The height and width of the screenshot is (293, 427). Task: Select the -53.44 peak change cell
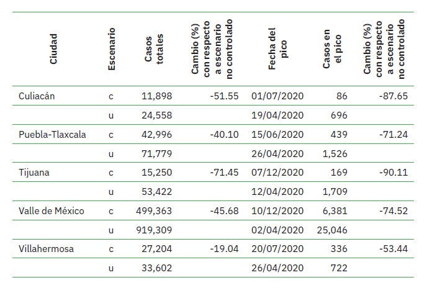[393, 249]
